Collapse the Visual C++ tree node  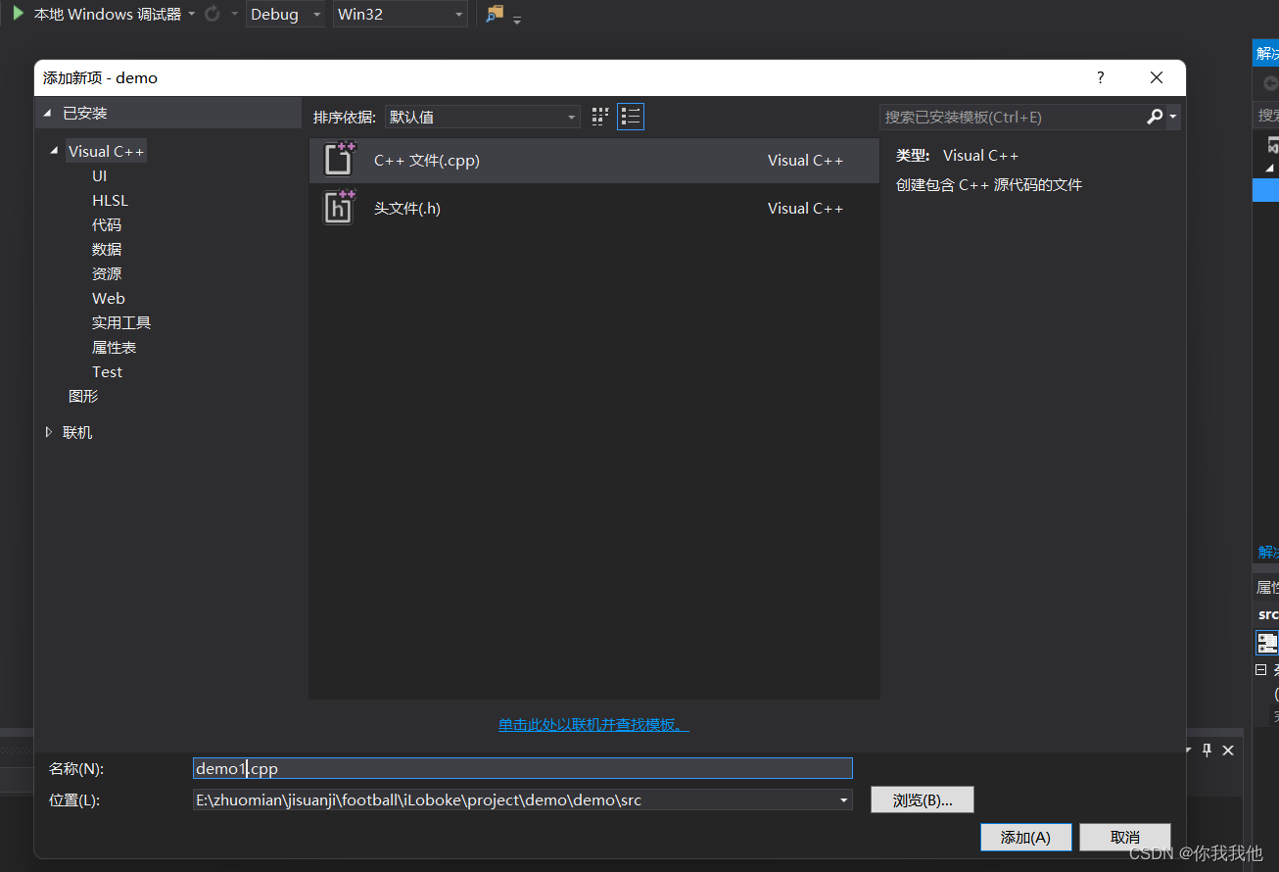tap(54, 151)
